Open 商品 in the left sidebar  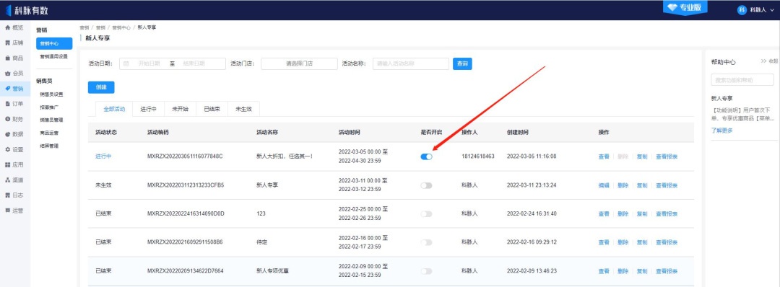(x=14, y=58)
